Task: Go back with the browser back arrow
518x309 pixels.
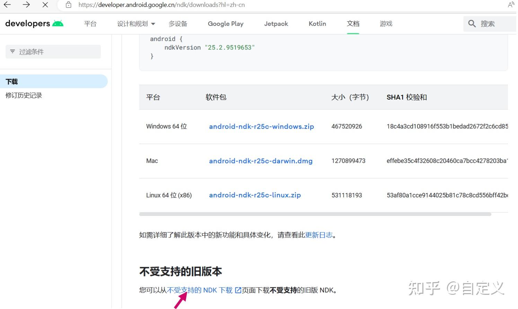Action: (x=7, y=5)
